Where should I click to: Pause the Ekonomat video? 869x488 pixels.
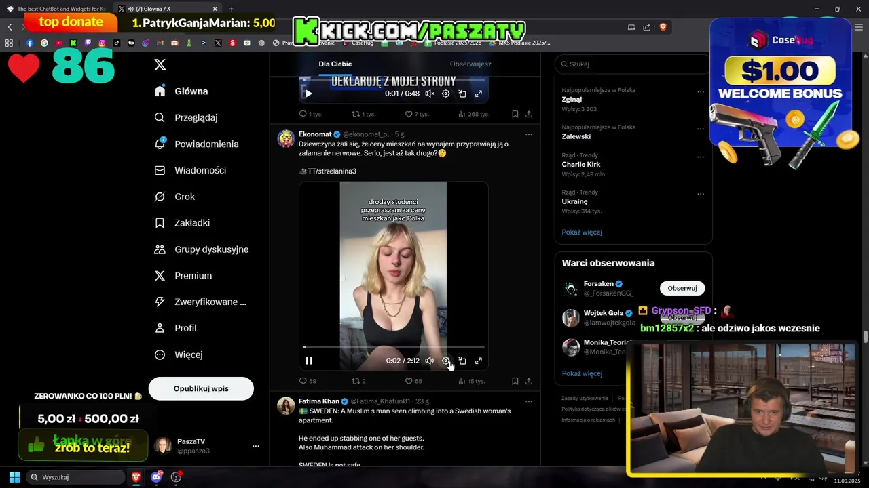(309, 361)
